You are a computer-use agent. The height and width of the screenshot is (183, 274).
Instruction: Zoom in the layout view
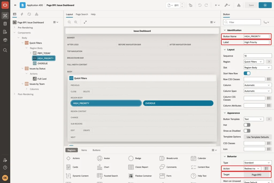pyautogui.click(x=76, y=22)
